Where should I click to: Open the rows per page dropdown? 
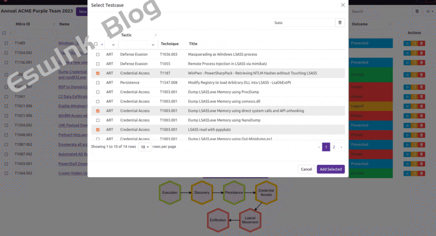(145, 147)
